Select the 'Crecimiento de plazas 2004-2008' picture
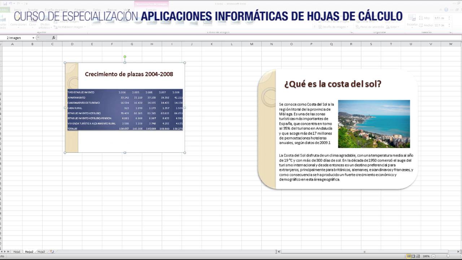Image resolution: width=462 pixels, height=260 pixels. pos(125,108)
